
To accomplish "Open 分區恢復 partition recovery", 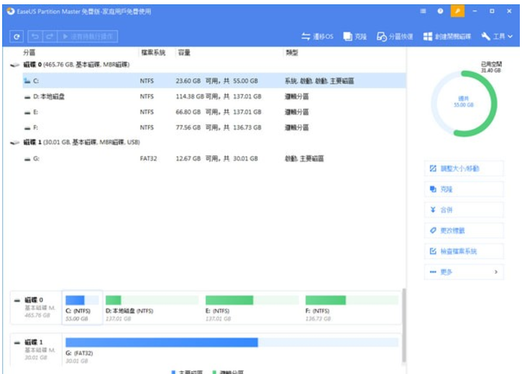I will click(395, 36).
